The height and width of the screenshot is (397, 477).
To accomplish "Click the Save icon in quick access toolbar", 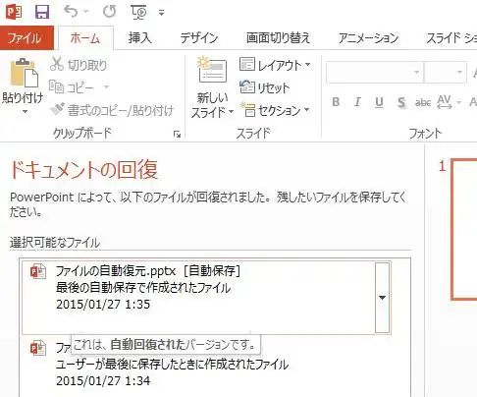I will tap(42, 12).
